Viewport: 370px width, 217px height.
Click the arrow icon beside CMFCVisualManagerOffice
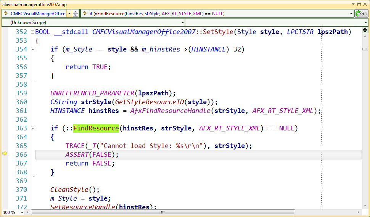click(x=6, y=14)
